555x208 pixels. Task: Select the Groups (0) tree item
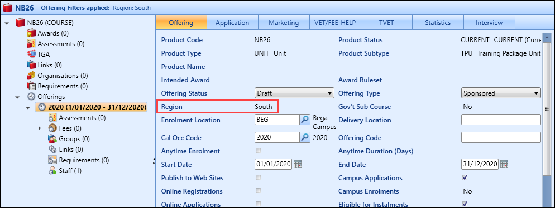pyautogui.click(x=74, y=139)
